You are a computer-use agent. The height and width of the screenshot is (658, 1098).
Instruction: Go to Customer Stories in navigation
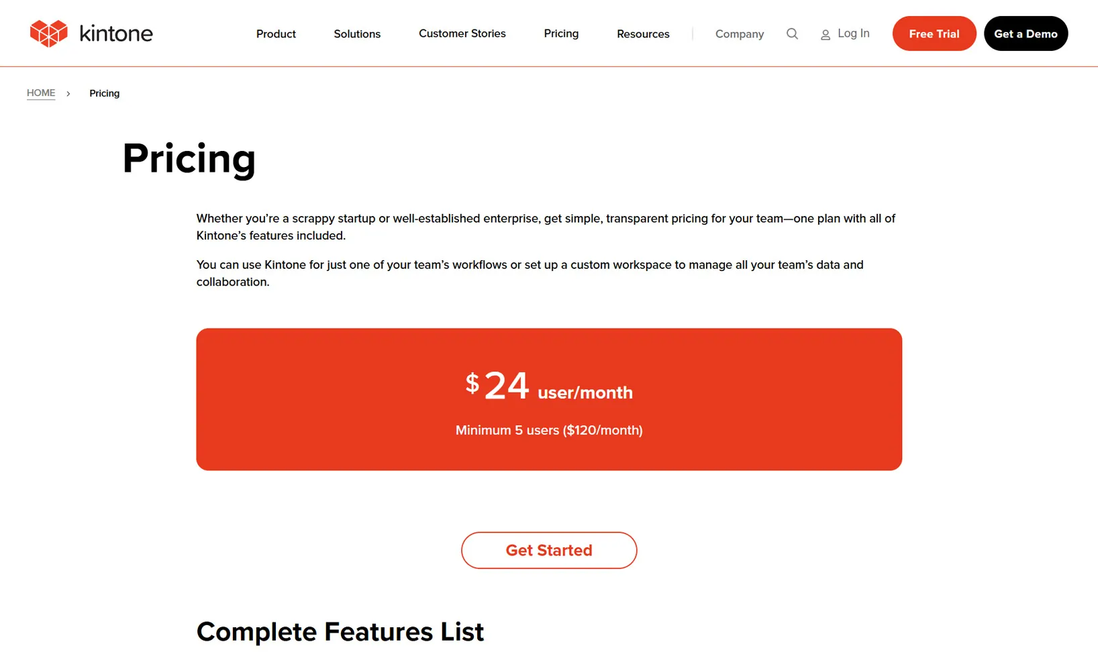[462, 34]
